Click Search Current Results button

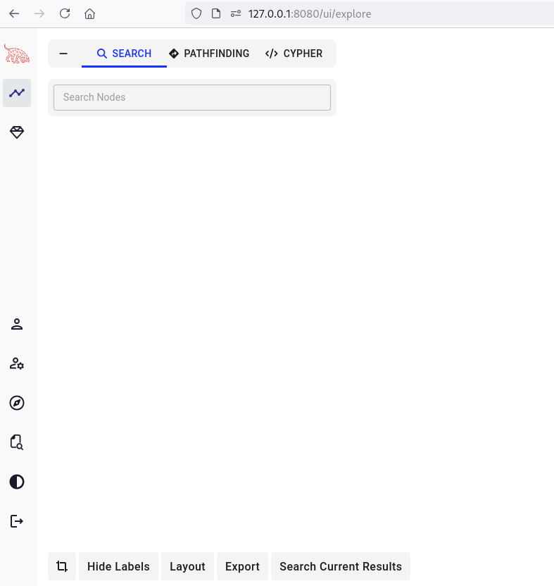(x=340, y=566)
